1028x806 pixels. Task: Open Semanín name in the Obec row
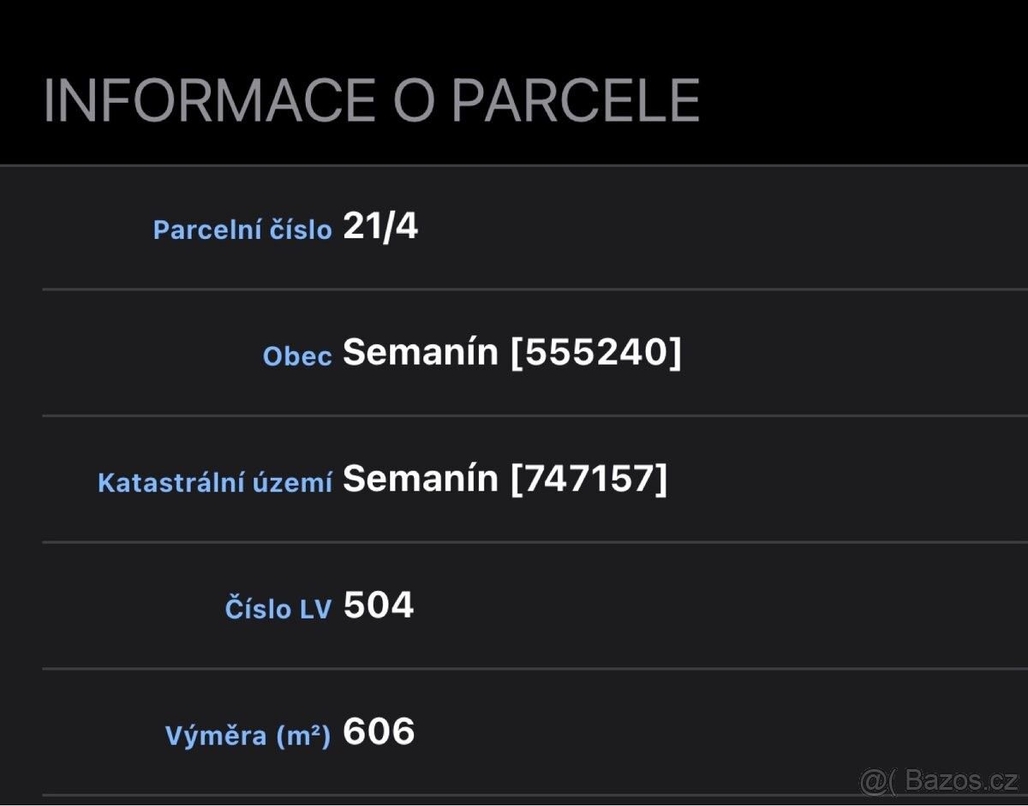(x=421, y=353)
